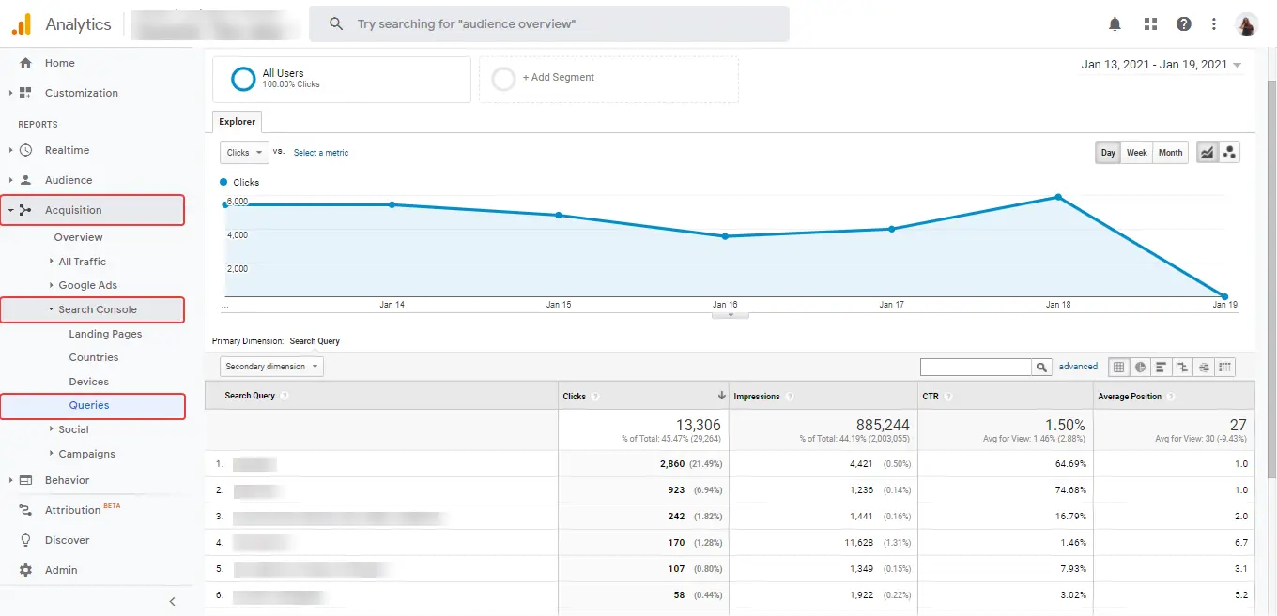The height and width of the screenshot is (616, 1277).
Task: Open the Secondary dimension dropdown
Action: coord(271,366)
